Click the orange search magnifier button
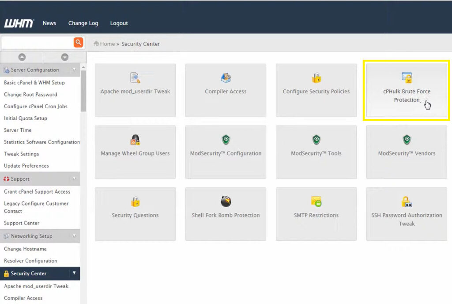The image size is (452, 304). [x=78, y=42]
